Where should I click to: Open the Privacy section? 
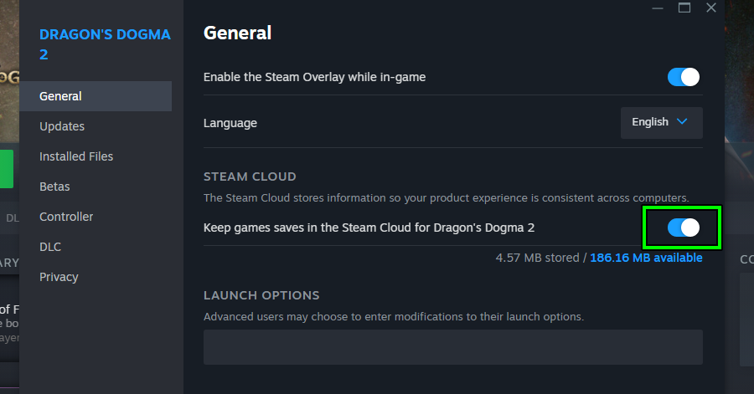point(59,277)
